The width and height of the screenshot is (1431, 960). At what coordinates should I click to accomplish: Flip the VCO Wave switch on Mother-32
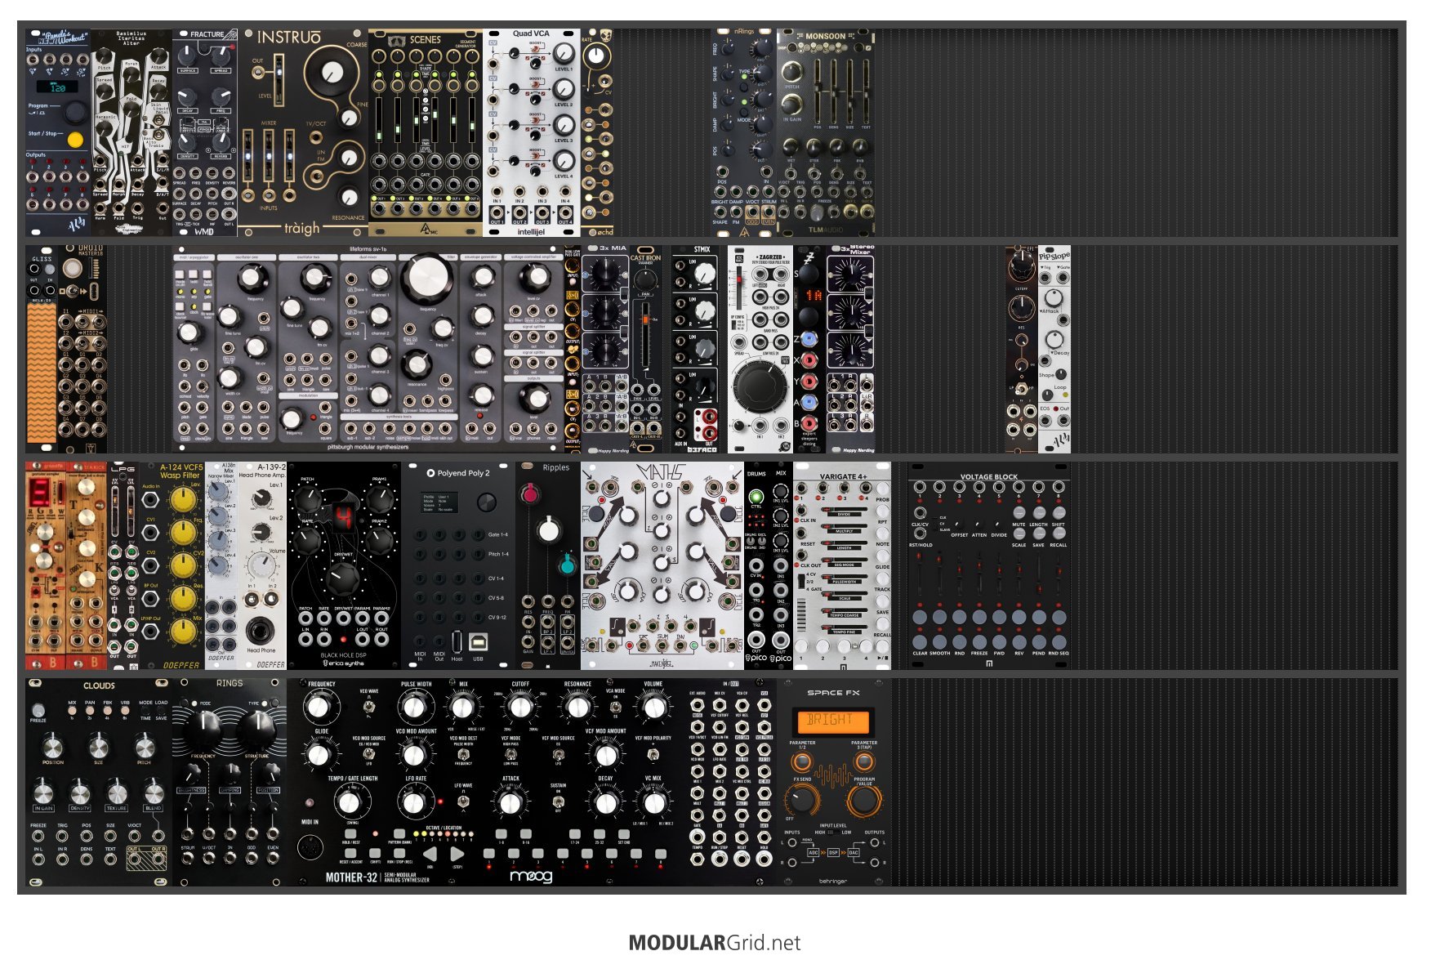(369, 707)
